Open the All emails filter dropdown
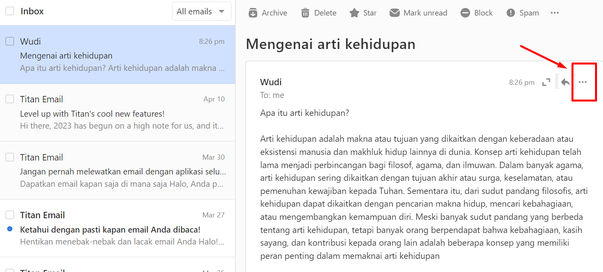The height and width of the screenshot is (272, 603). click(x=202, y=11)
